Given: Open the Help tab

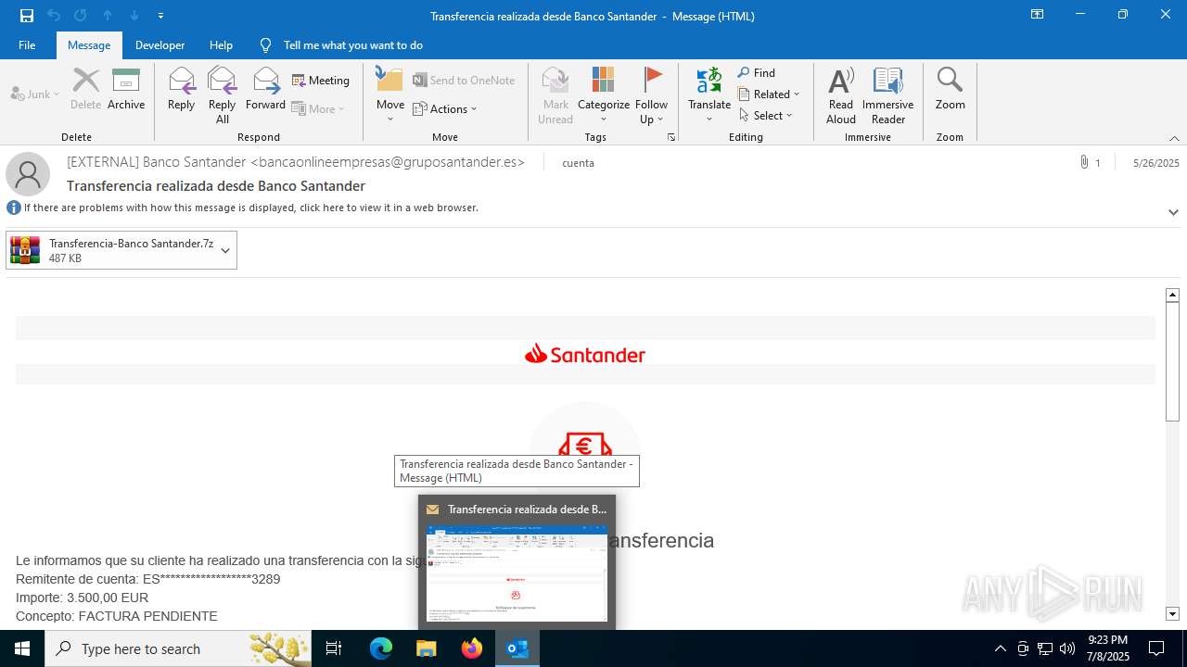Looking at the screenshot, I should pos(221,45).
